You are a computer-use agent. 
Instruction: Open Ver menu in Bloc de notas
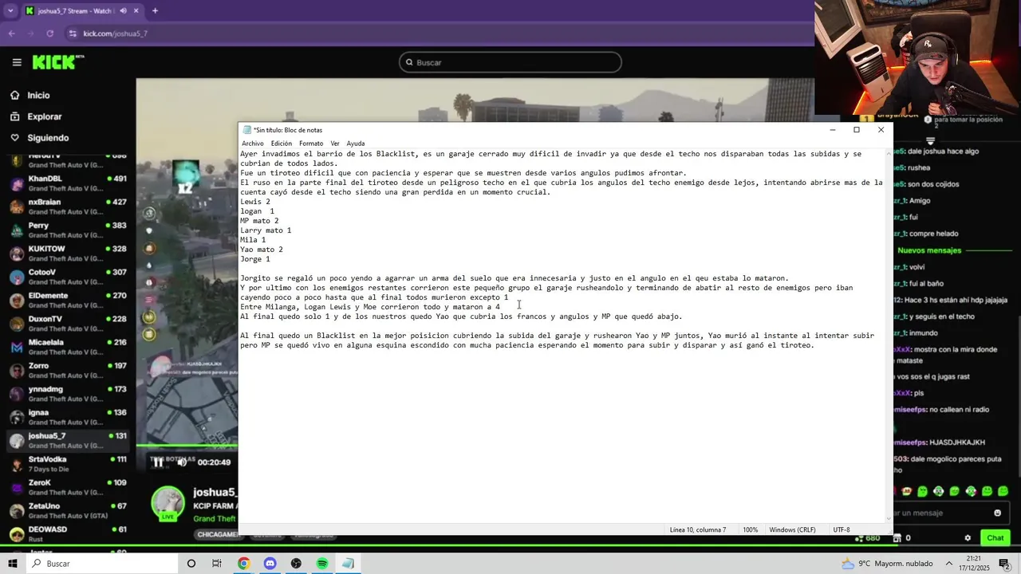(335, 143)
